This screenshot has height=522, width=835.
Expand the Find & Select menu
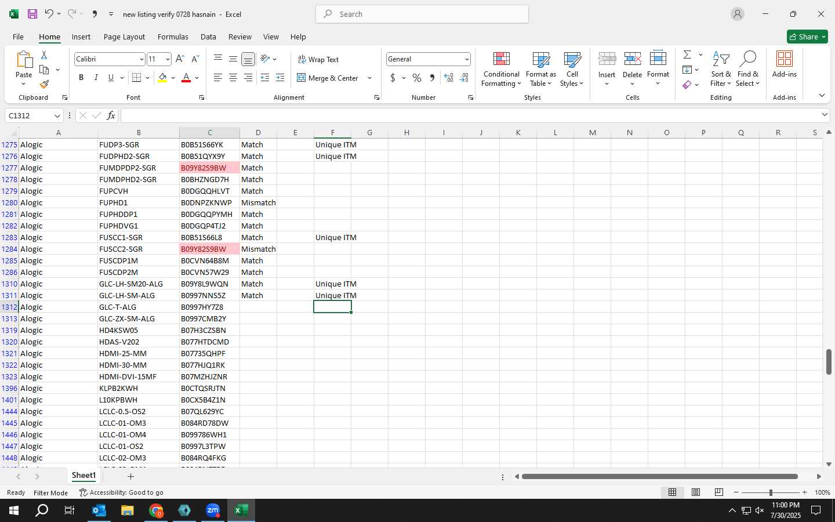[x=748, y=69]
